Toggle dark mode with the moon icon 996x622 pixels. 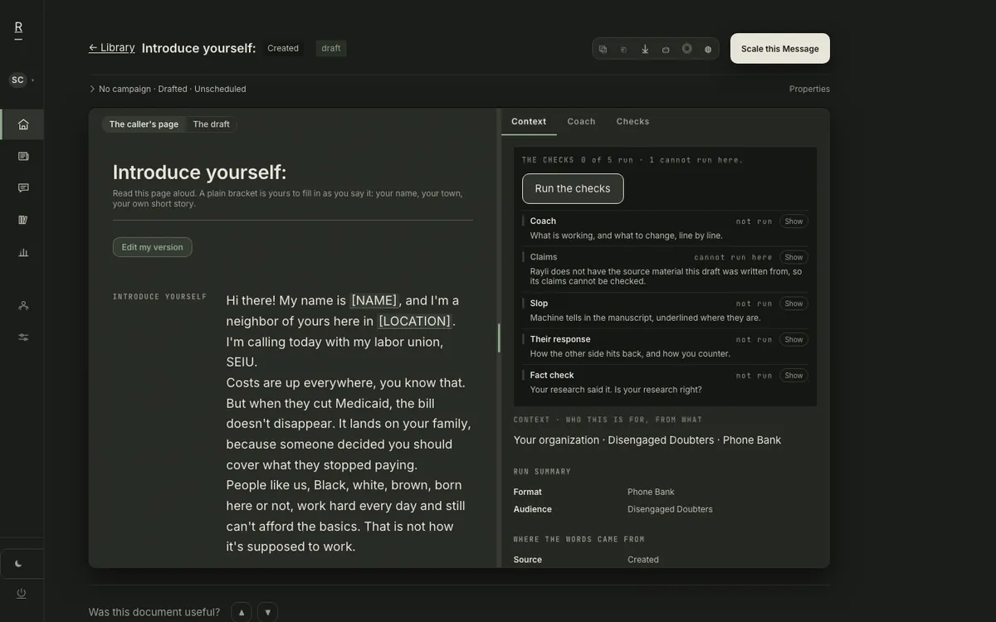tap(19, 564)
